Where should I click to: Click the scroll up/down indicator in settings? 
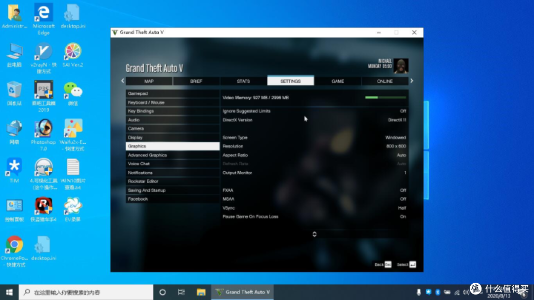tap(314, 234)
